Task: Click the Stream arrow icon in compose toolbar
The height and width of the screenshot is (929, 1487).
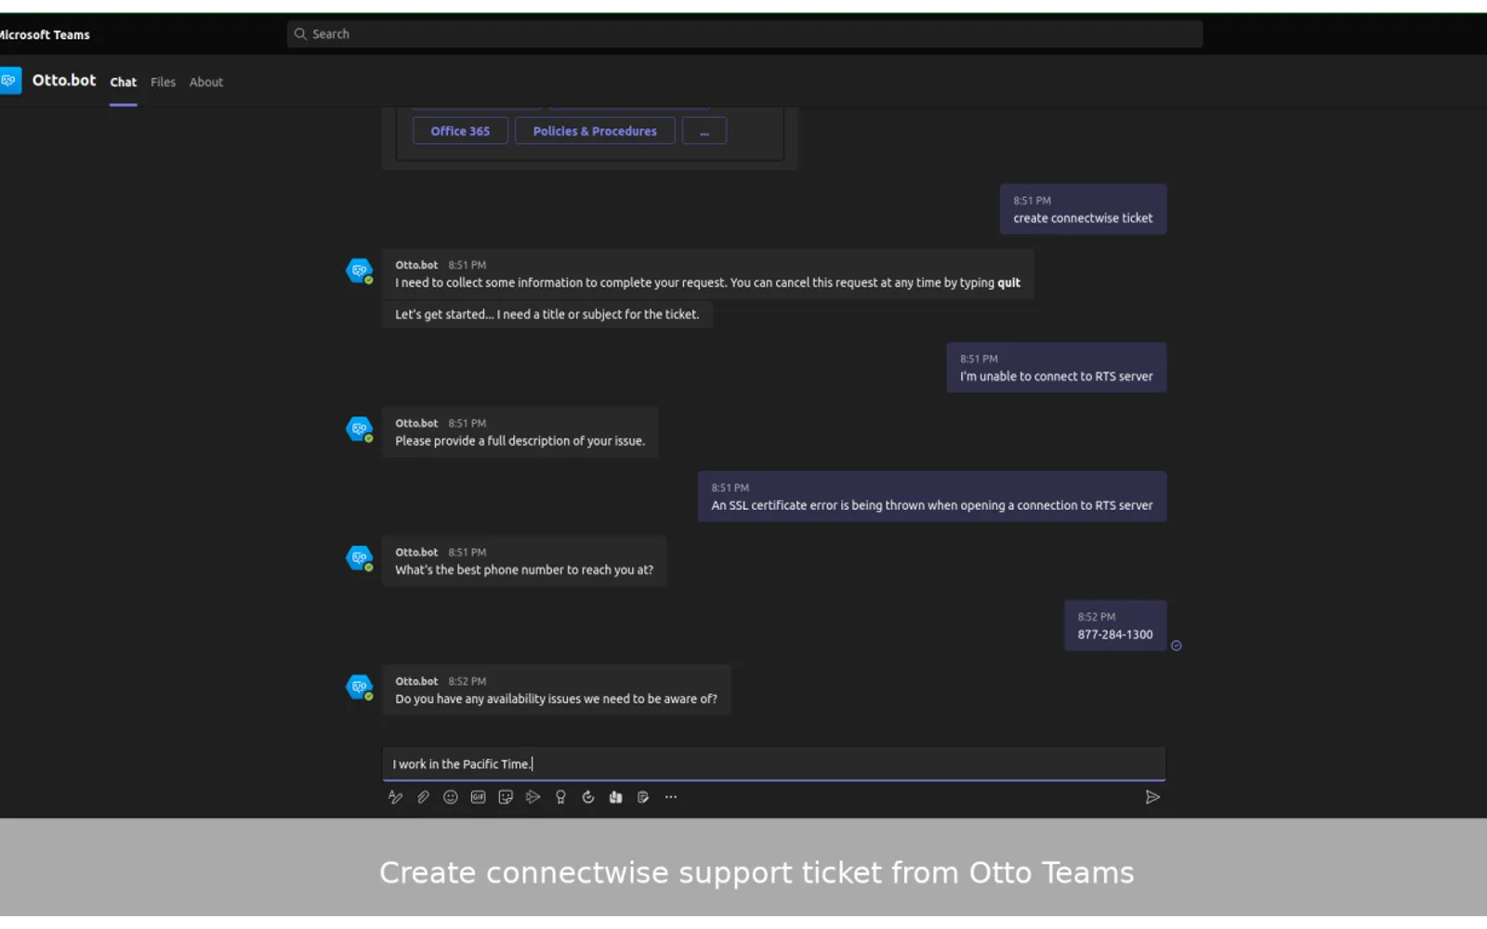Action: (x=533, y=797)
